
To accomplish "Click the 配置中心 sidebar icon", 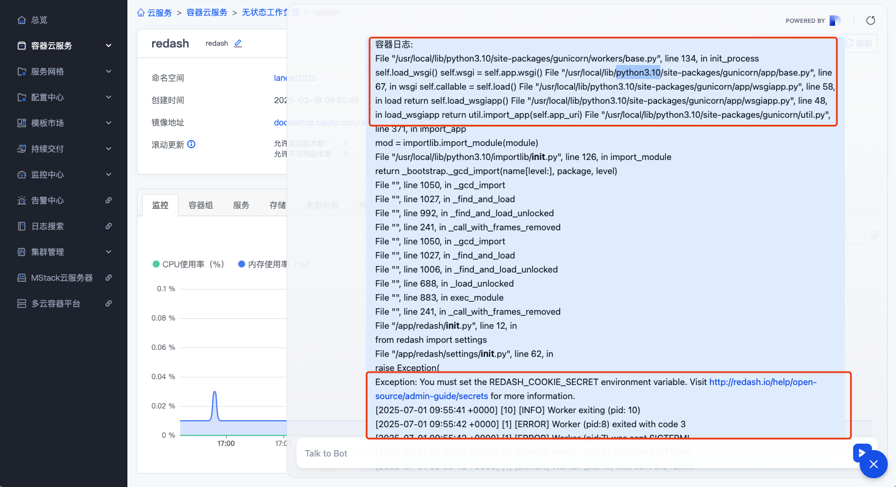I will coord(22,97).
